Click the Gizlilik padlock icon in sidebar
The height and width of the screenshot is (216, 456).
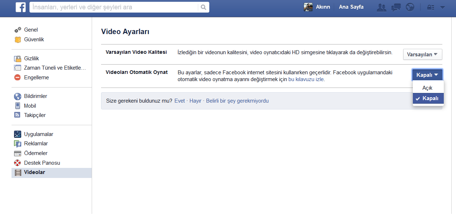tap(18, 58)
